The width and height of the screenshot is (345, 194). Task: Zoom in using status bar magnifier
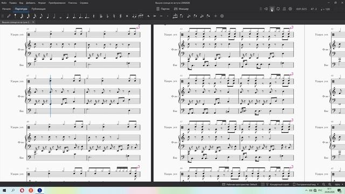point(329,184)
